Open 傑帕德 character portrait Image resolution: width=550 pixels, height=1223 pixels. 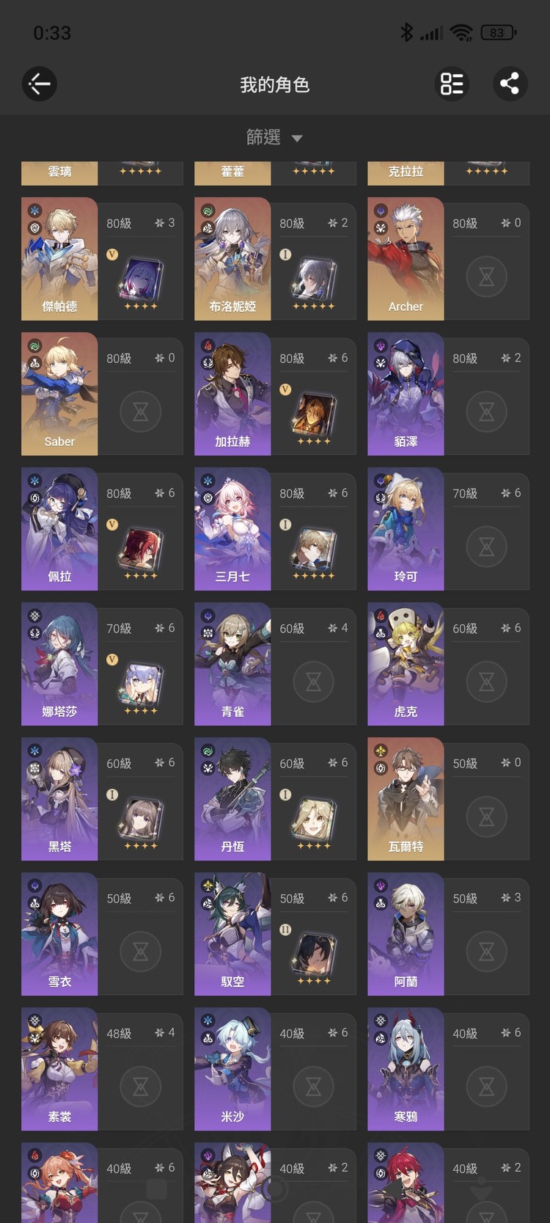click(59, 258)
